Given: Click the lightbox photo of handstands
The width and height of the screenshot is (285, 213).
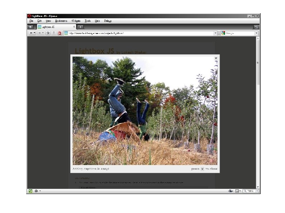Looking at the screenshot, I should (x=145, y=111).
